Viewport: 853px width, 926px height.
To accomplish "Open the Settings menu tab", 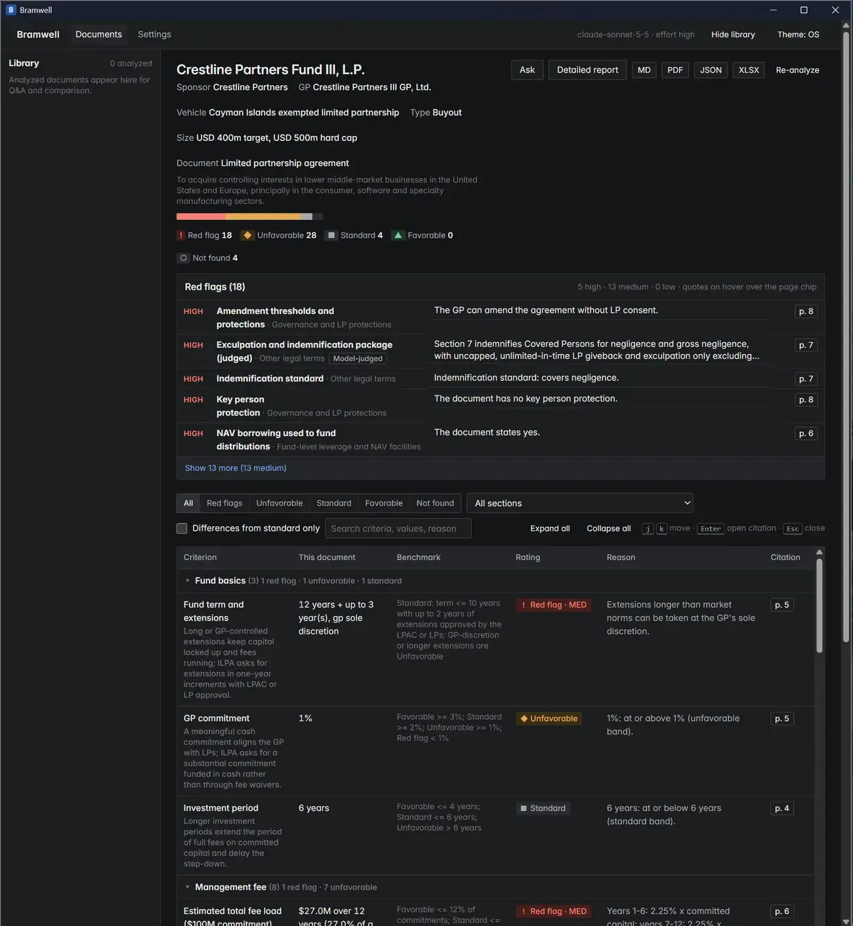I will 154,34.
